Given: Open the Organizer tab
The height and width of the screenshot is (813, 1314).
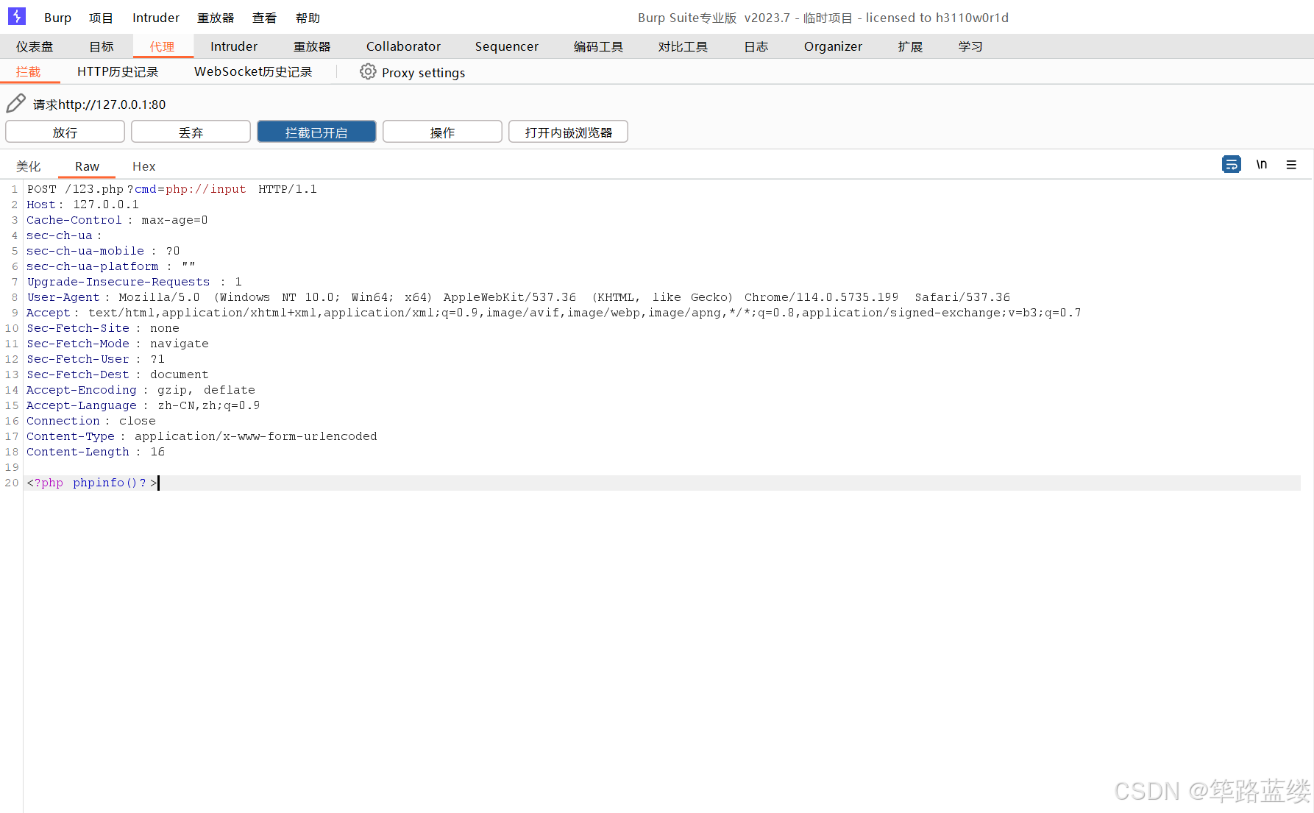Looking at the screenshot, I should pos(833,46).
